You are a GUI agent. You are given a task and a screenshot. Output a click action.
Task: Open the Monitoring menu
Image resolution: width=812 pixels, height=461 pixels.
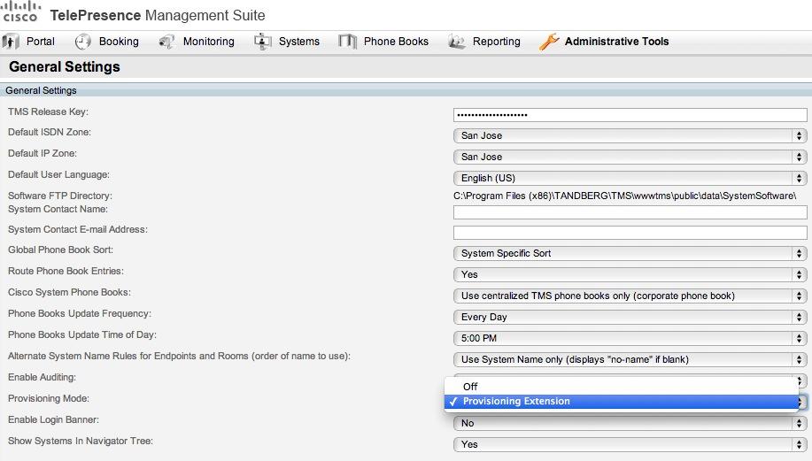click(208, 42)
